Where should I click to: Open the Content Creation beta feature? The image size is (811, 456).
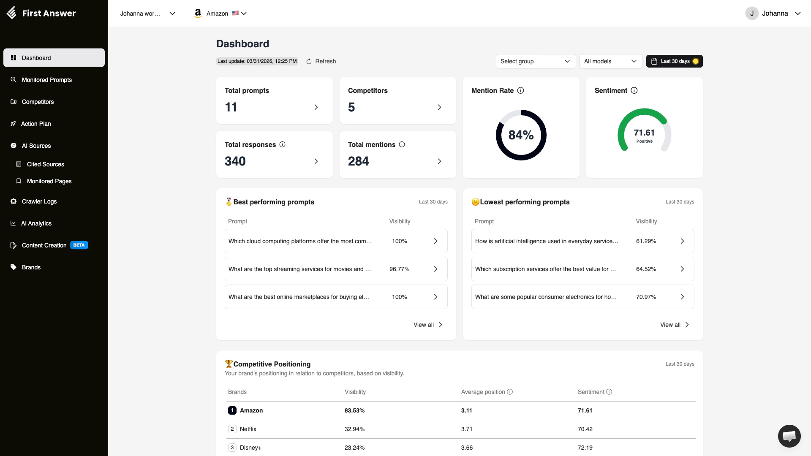(44, 245)
